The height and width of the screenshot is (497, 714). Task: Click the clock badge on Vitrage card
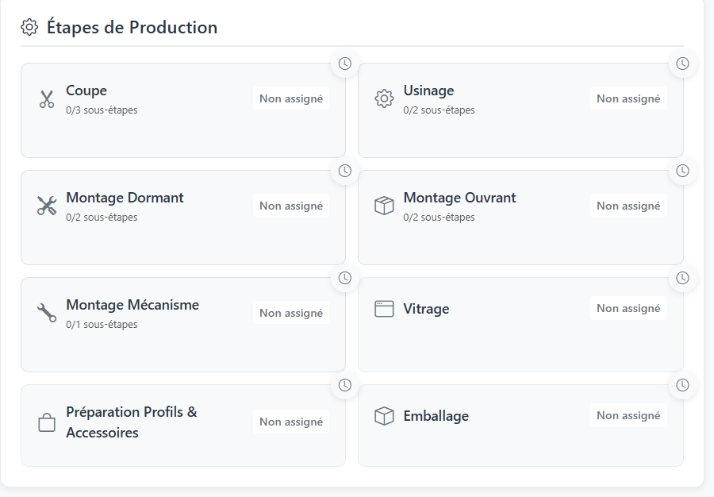pyautogui.click(x=682, y=278)
